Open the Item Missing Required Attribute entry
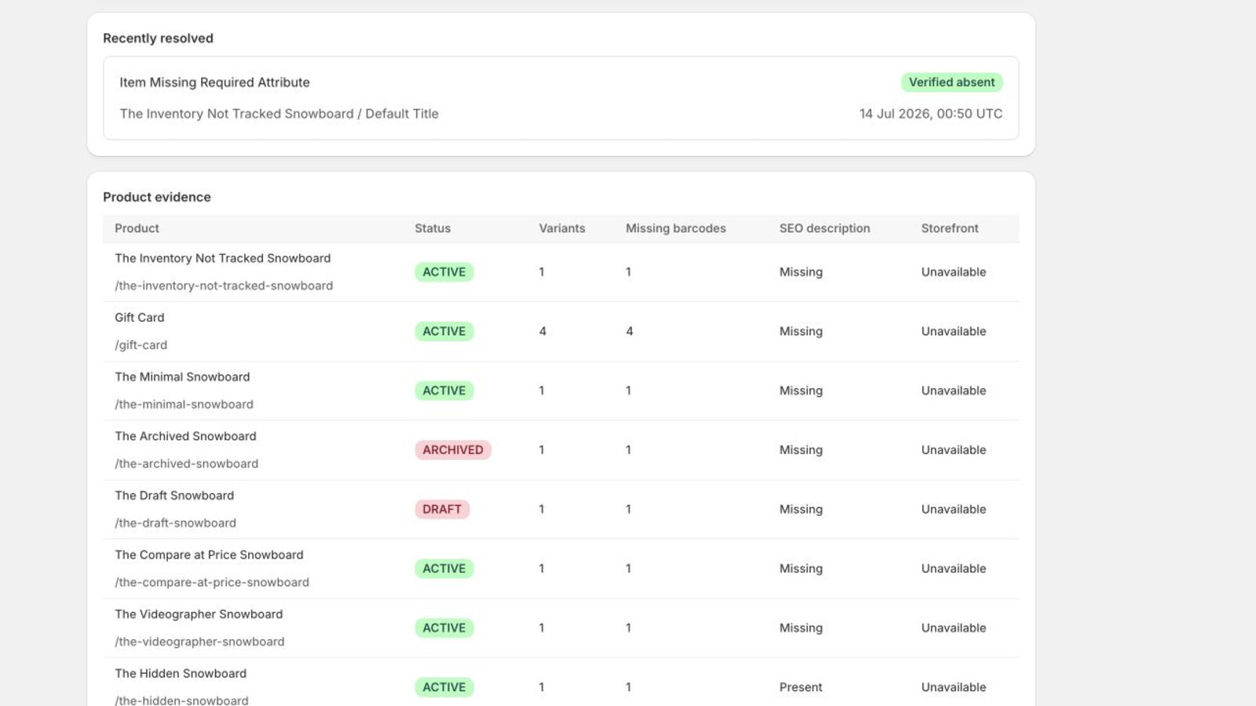 click(x=560, y=98)
